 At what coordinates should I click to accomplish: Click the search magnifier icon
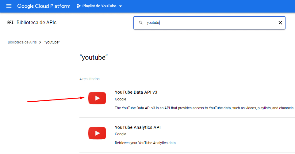tap(141, 23)
